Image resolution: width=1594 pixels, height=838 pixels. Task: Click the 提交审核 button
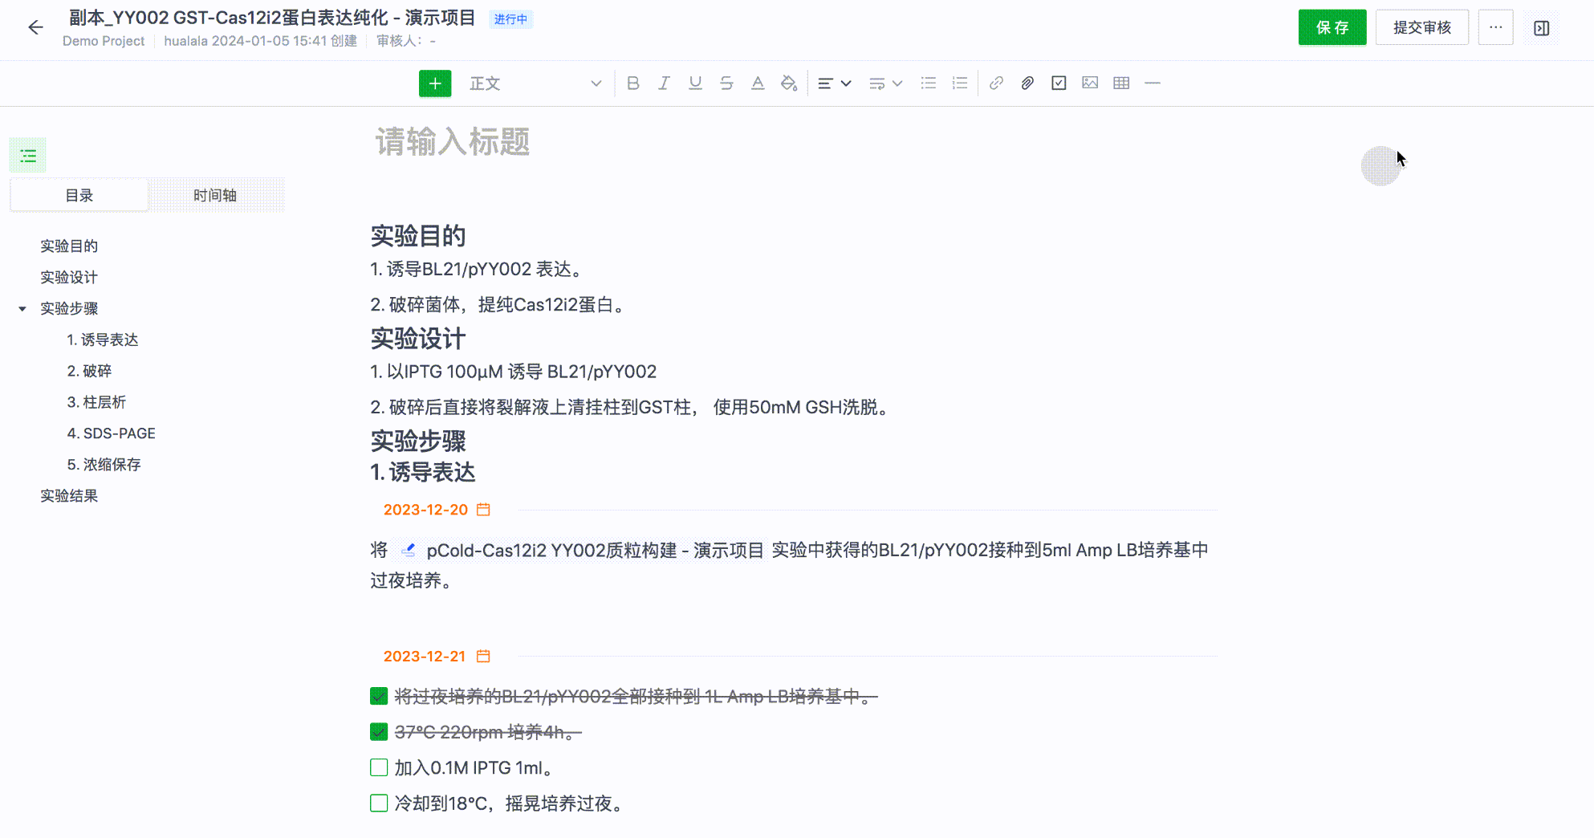(1421, 28)
